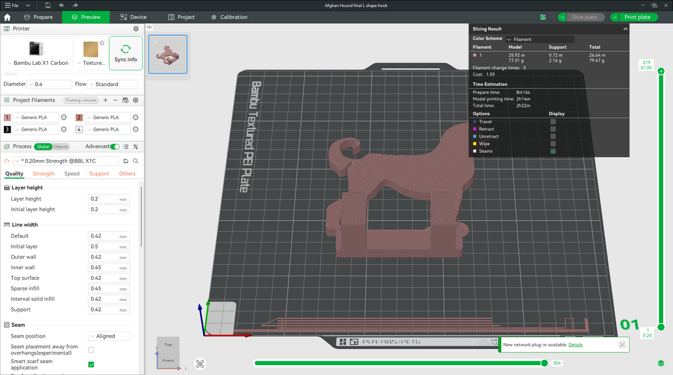The image size is (673, 375).
Task: Open the Printer settings gear icon
Action: [136, 29]
